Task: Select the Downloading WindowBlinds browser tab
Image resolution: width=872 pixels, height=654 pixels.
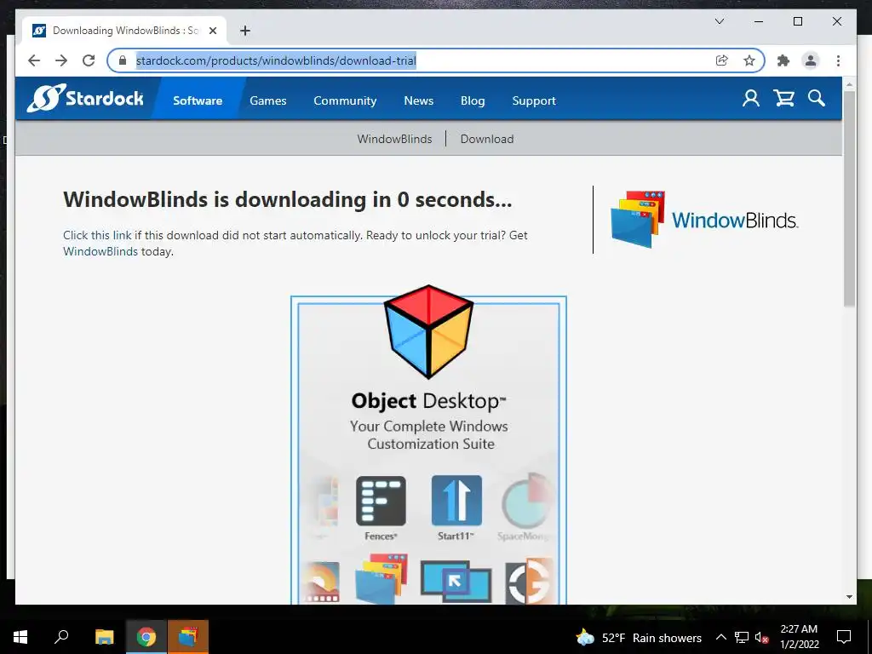Action: pos(124,31)
